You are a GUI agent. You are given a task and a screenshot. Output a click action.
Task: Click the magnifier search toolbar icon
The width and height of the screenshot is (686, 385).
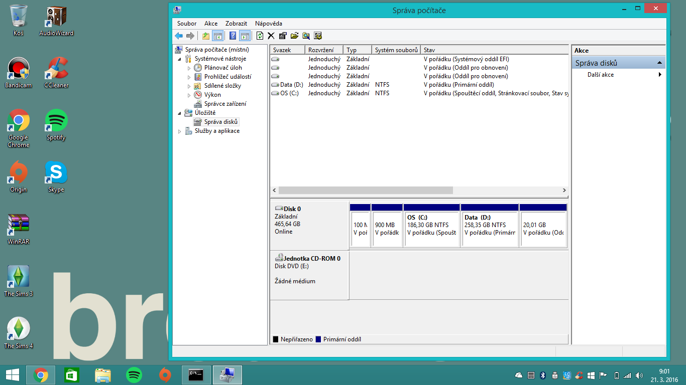pos(306,36)
